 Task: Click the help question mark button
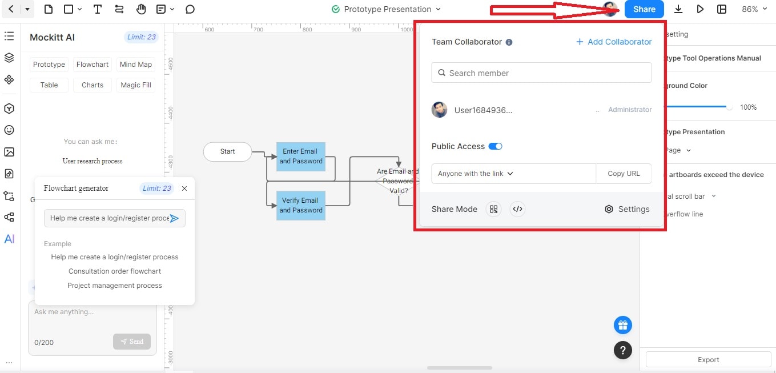click(622, 350)
